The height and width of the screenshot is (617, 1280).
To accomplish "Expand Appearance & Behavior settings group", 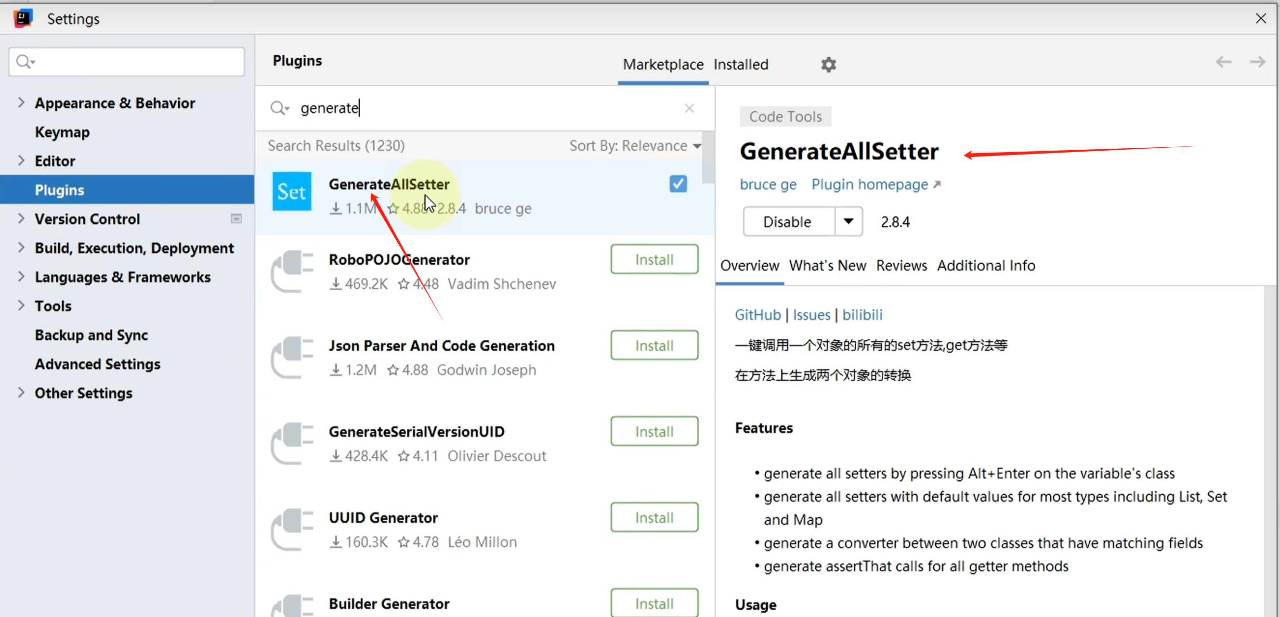I will tap(21, 103).
